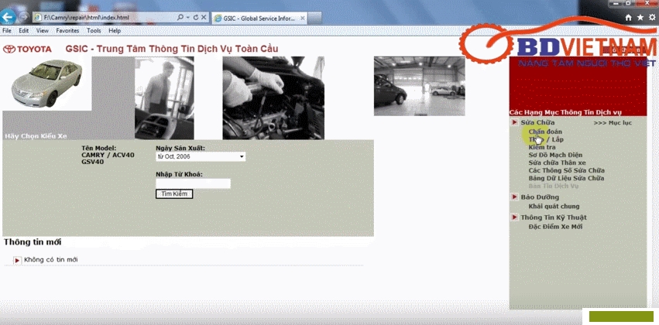Open the Help menu
The width and height of the screenshot is (659, 325).
pyautogui.click(x=115, y=31)
